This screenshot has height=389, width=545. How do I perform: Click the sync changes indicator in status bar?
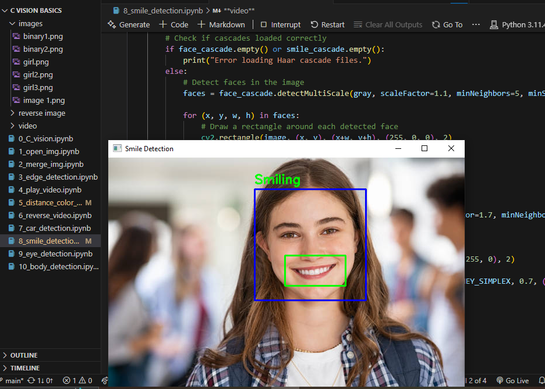40,381
